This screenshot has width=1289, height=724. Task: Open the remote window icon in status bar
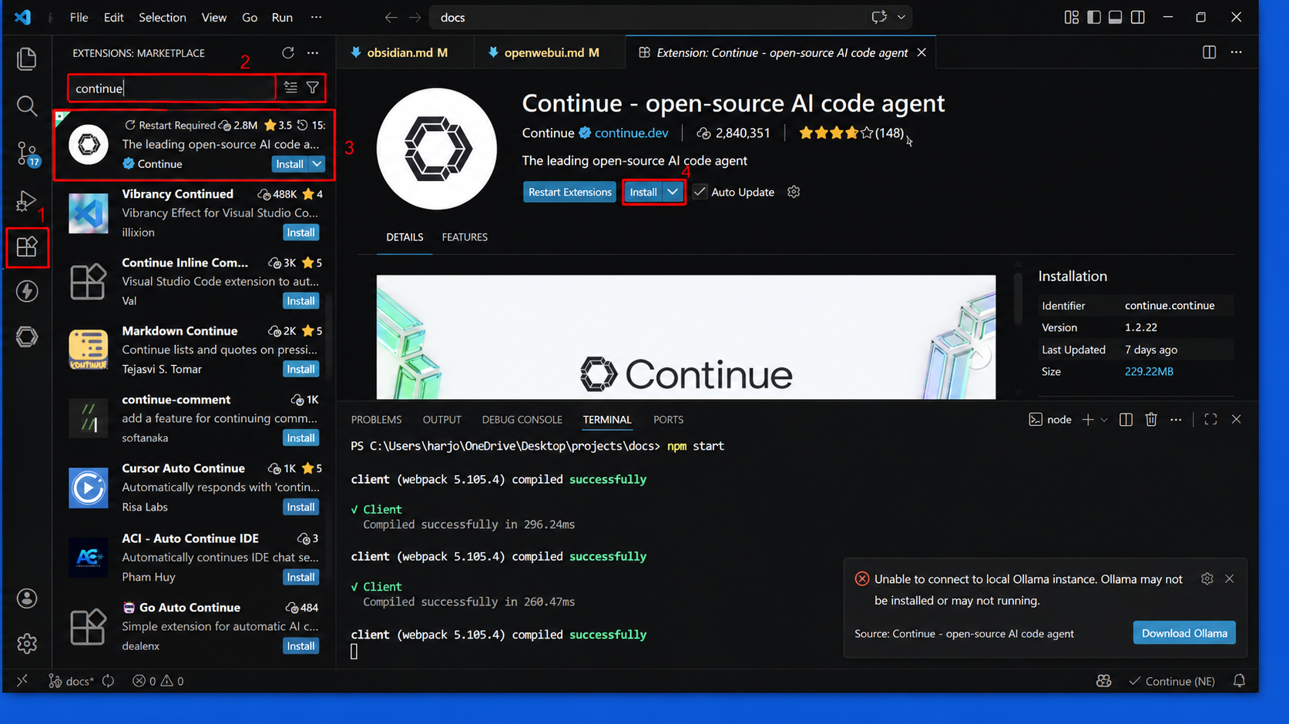pos(22,681)
